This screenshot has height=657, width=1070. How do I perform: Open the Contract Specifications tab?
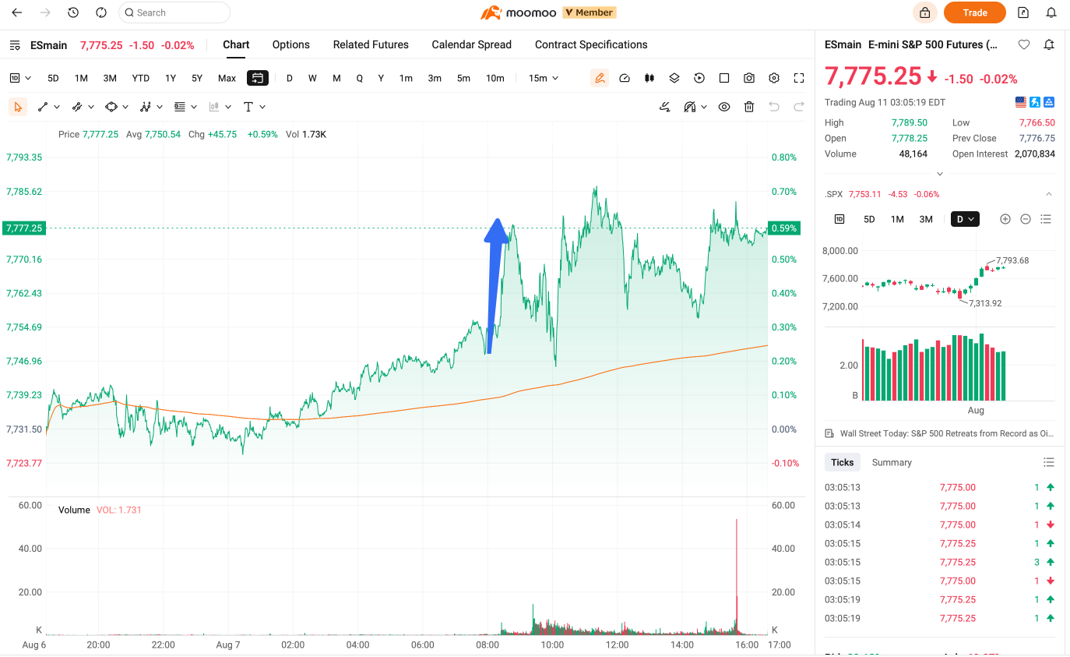[591, 45]
